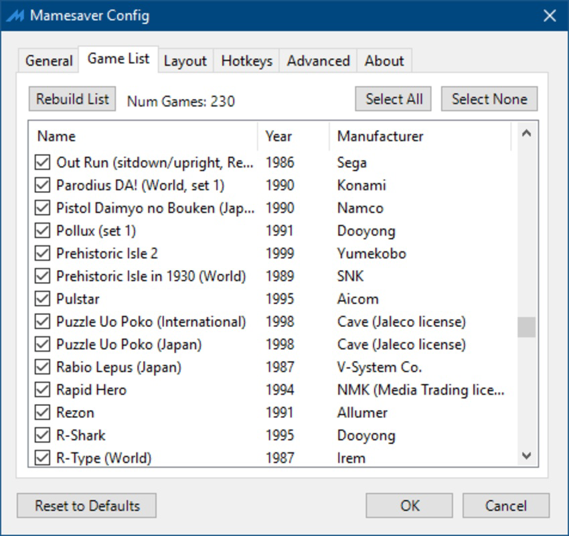Click the Select None button
The height and width of the screenshot is (536, 569).
point(489,98)
